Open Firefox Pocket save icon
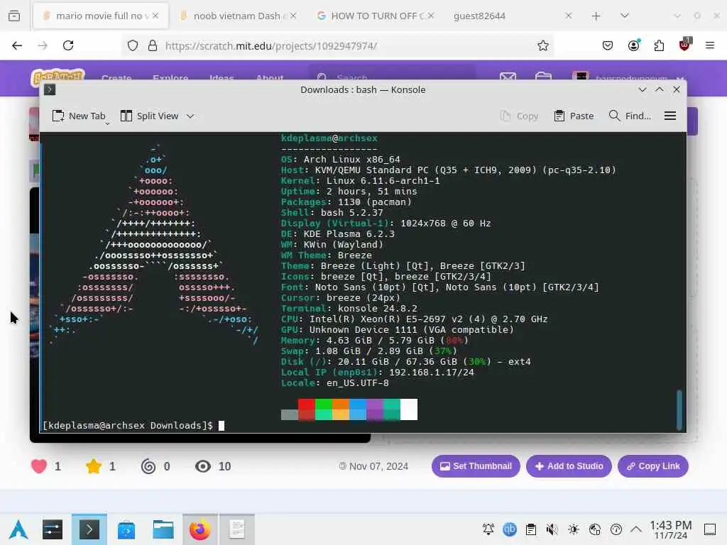Viewport: 727px width, 545px height. click(x=608, y=45)
